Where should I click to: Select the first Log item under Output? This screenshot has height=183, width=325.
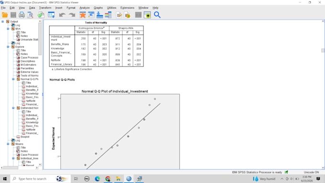[17, 25]
